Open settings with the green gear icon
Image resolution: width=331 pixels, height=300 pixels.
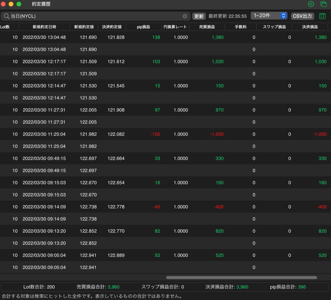click(311, 4)
